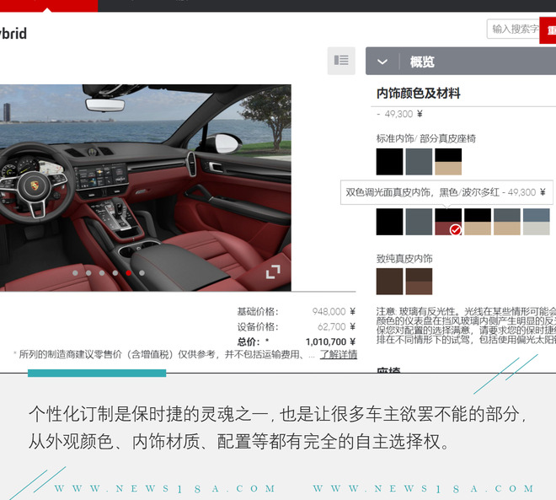Screen dimensions: 556x500
Task: Select the fourth image carousel dot
Action: pyautogui.click(x=115, y=273)
